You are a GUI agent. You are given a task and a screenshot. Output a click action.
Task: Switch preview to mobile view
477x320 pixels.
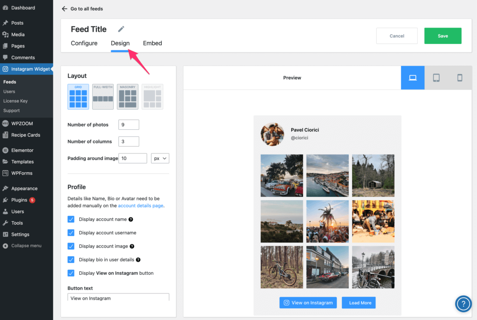[459, 77]
